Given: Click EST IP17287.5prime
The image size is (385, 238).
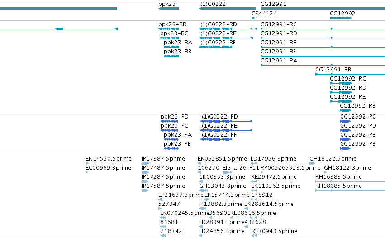Looking at the screenshot, I should pyautogui.click(x=145, y=181).
